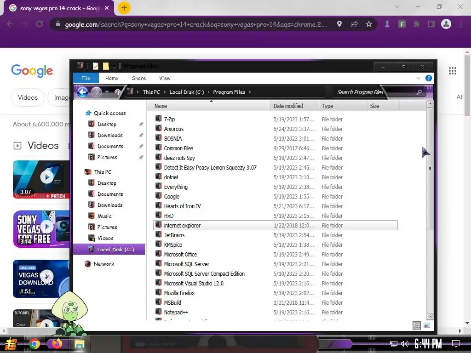Image resolution: width=471 pixels, height=353 pixels.
Task: Click scroll down arrow of file list
Action: (x=430, y=316)
